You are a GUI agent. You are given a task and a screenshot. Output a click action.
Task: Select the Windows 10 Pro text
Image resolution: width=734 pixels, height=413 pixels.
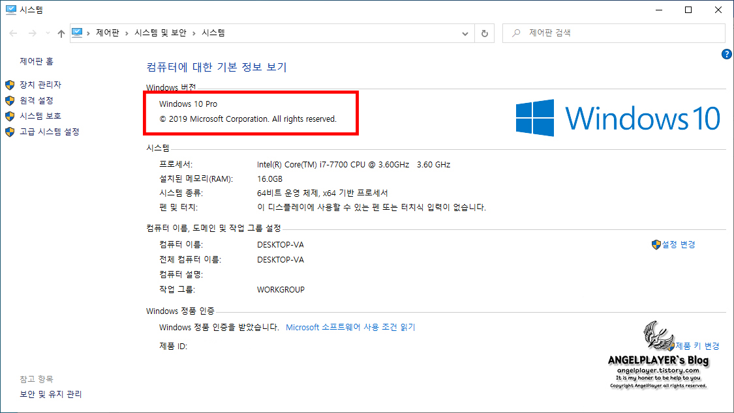point(188,104)
